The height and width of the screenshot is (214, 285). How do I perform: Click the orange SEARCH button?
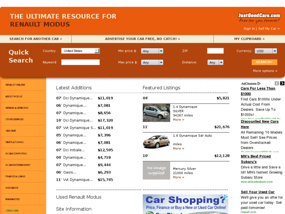tap(265, 62)
